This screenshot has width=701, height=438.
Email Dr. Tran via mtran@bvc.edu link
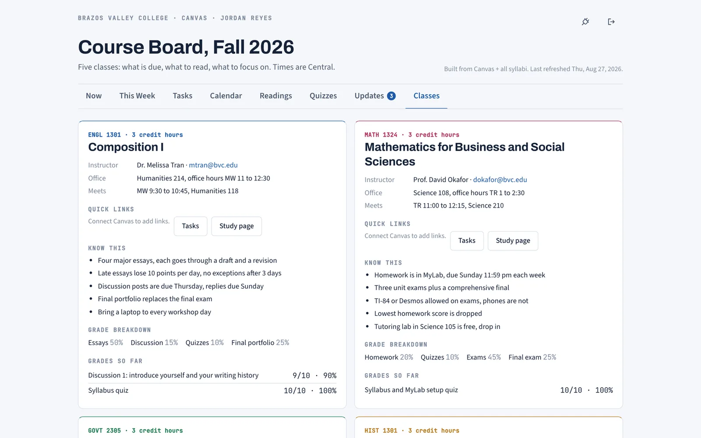[x=213, y=165]
